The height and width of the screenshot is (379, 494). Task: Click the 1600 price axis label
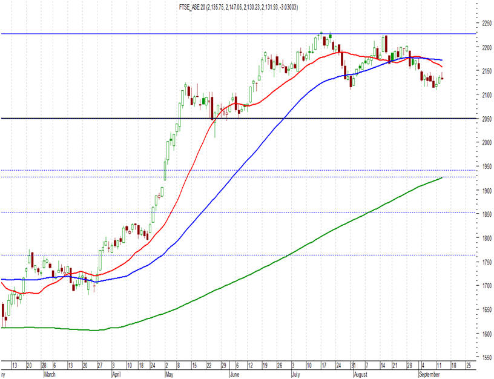487,334
